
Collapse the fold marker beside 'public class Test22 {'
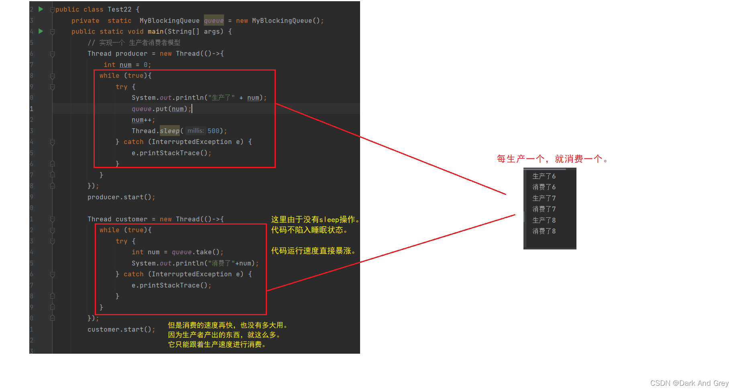[x=52, y=10]
